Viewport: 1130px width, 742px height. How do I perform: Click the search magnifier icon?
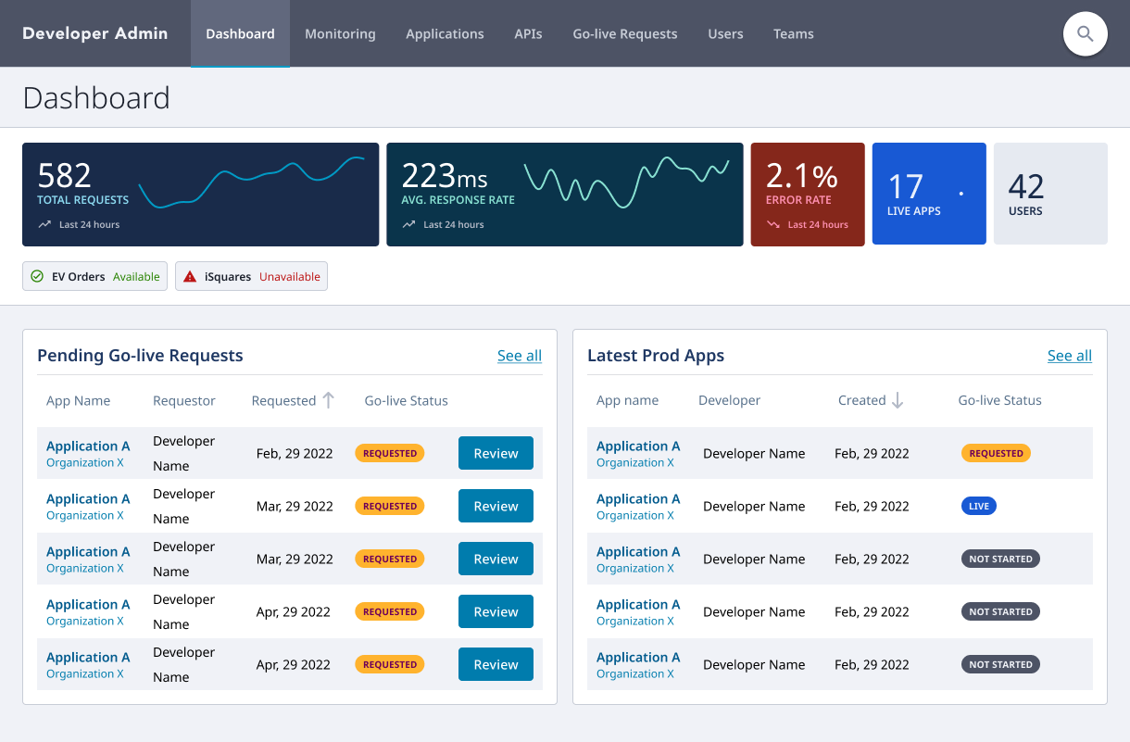click(x=1085, y=34)
